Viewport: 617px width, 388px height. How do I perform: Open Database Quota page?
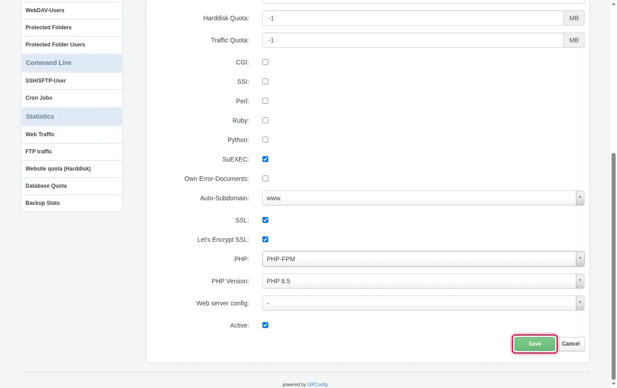click(72, 186)
